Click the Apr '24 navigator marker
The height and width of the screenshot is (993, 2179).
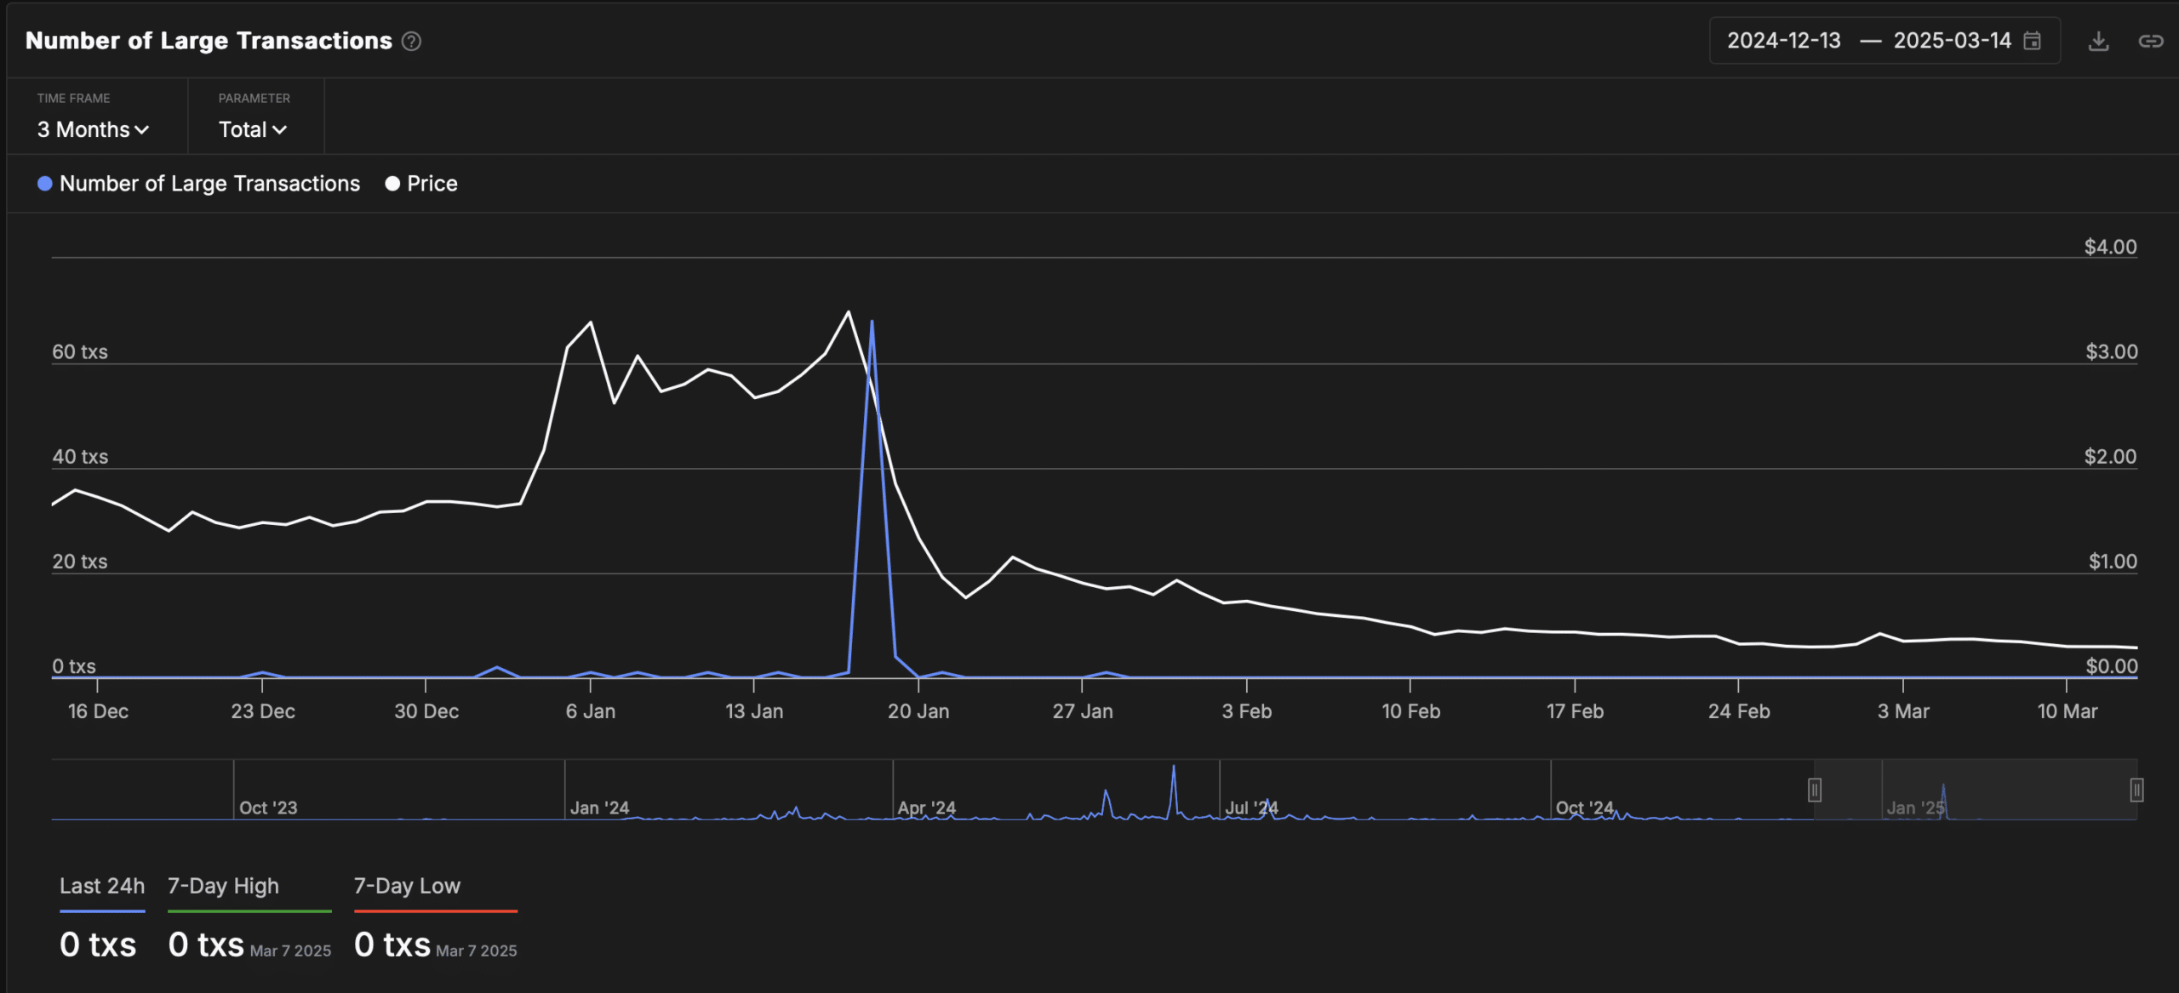coord(926,808)
